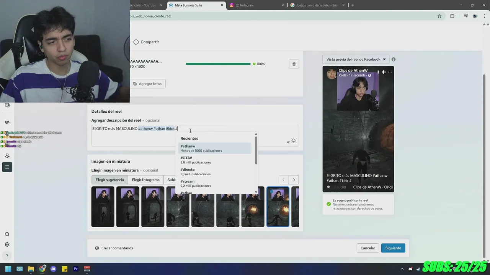Screen dimensions: 490x275
Task: Open Chrome profile avatar
Action: (x=475, y=16)
